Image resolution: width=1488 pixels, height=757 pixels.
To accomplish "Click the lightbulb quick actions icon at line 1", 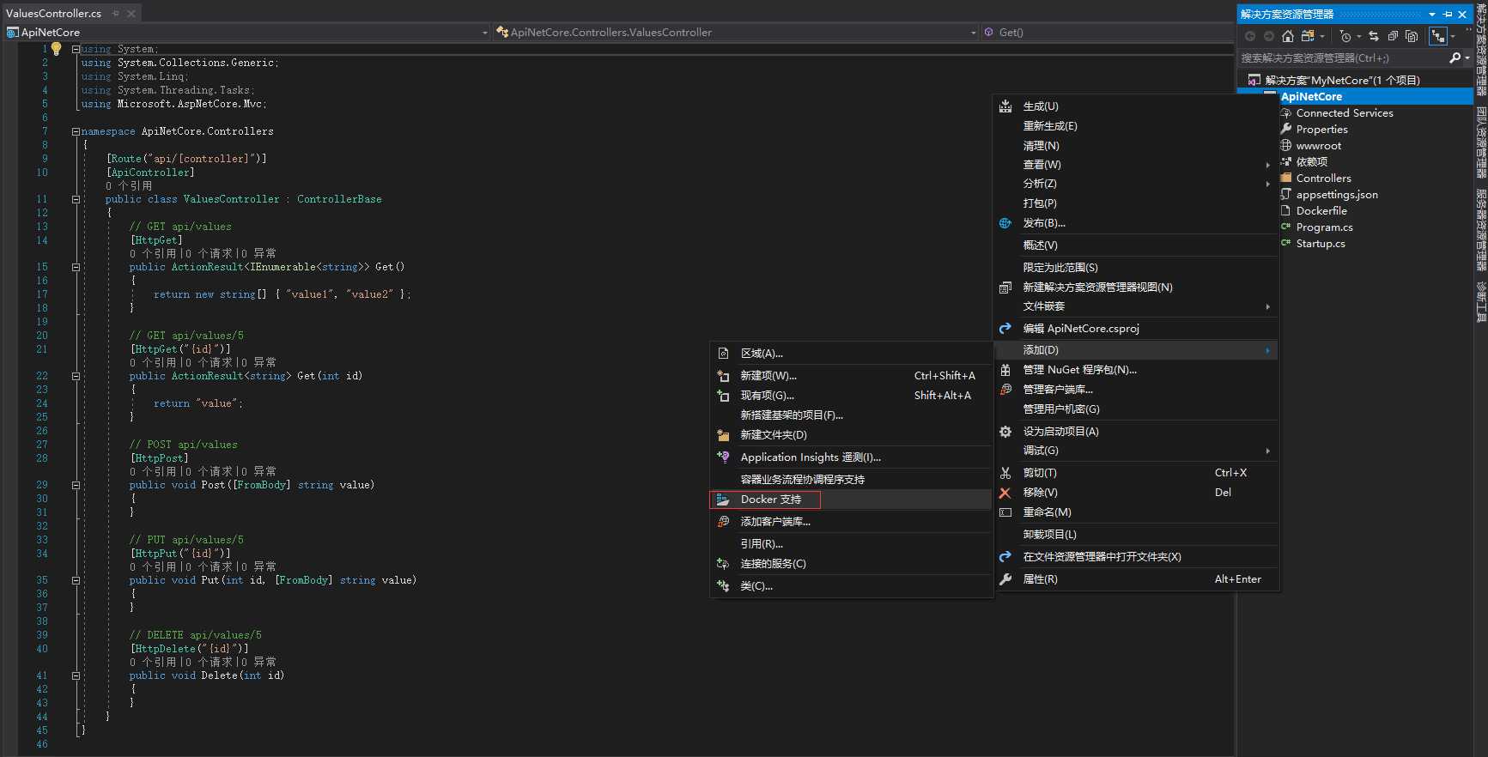I will point(57,49).
